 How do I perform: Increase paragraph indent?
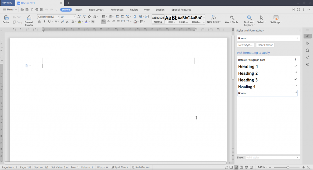(x=122, y=17)
